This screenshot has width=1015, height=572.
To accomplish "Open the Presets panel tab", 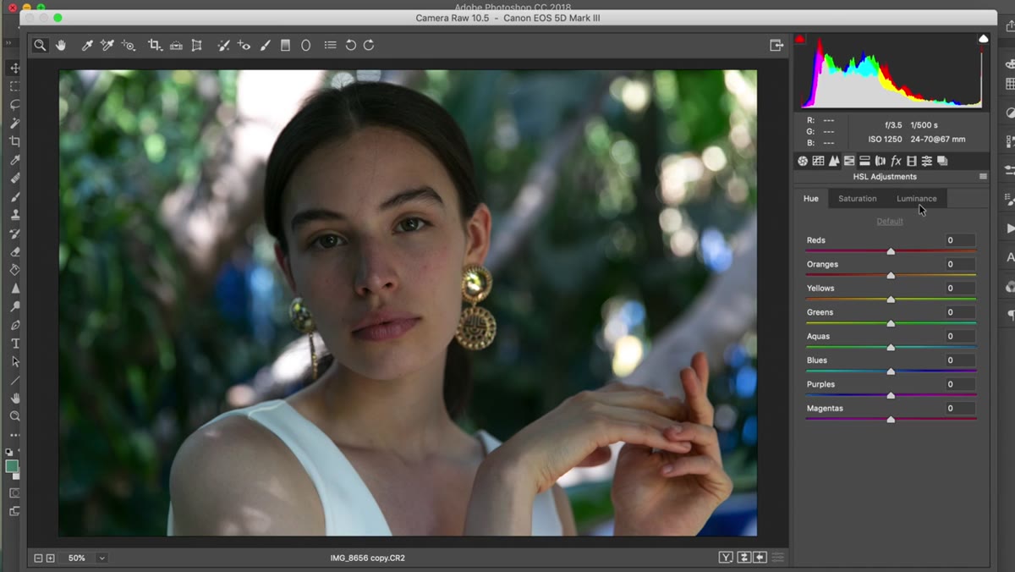I will 927,161.
